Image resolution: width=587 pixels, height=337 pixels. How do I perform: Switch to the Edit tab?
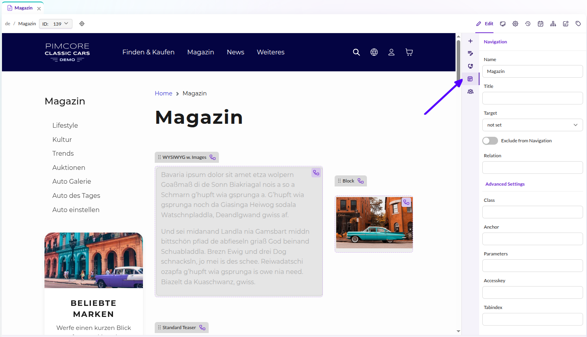click(485, 24)
